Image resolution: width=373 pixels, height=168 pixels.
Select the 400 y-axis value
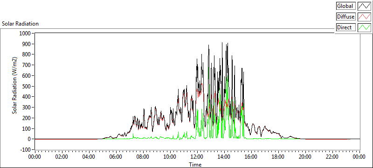tap(26, 97)
